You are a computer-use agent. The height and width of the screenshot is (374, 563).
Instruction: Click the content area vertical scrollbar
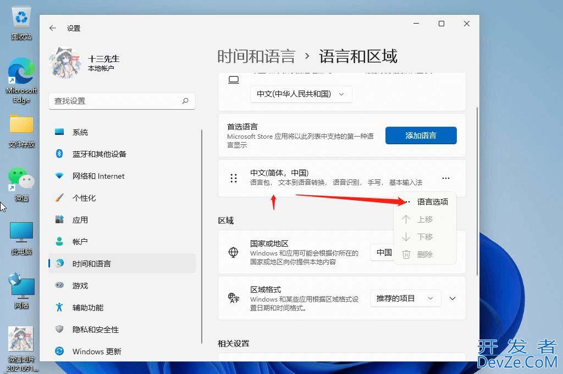(477, 192)
